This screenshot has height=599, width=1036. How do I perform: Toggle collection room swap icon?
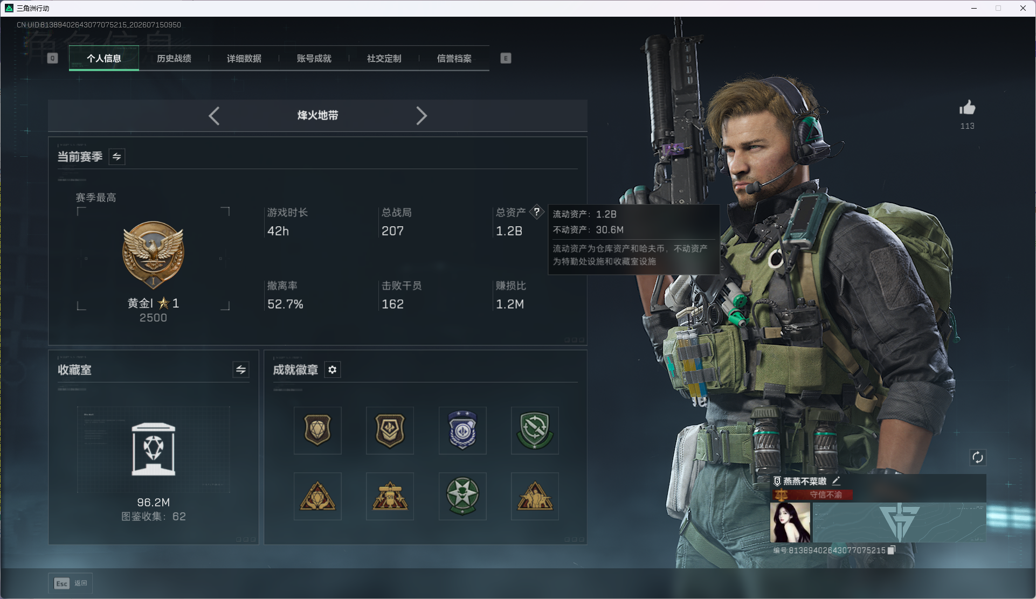pyautogui.click(x=241, y=370)
